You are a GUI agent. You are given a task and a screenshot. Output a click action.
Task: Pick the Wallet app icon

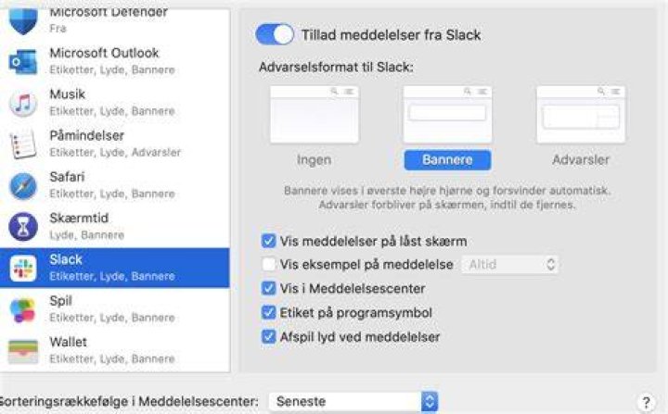pos(23,351)
